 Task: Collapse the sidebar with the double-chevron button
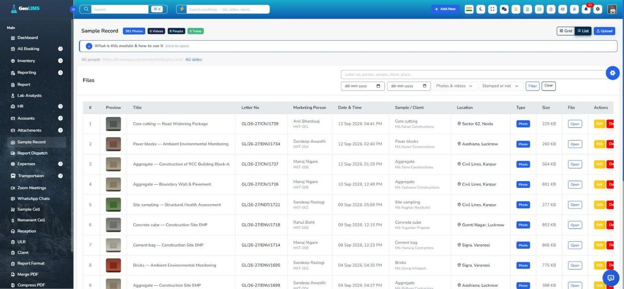click(73, 9)
